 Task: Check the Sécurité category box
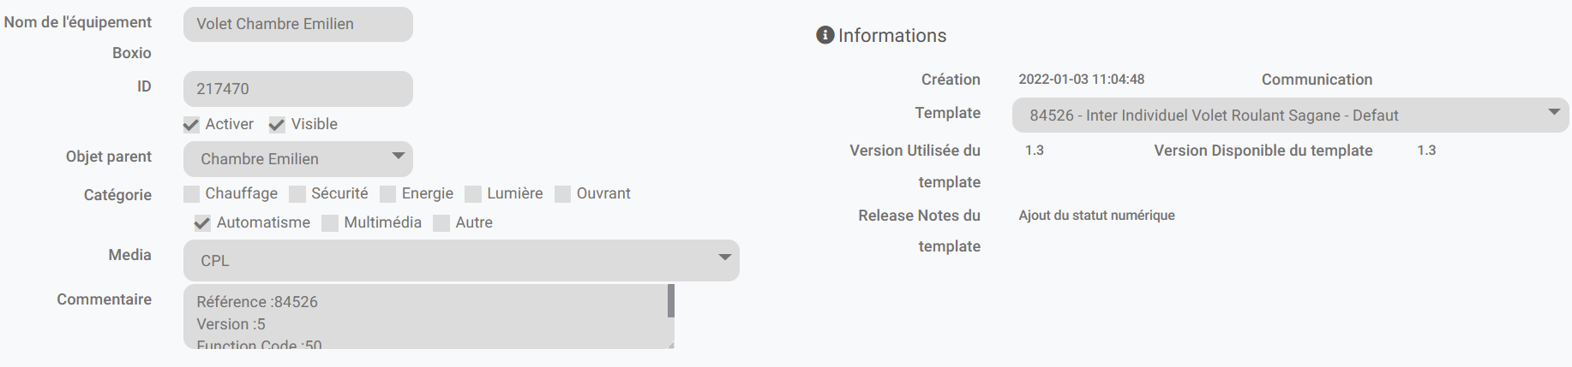[297, 194]
